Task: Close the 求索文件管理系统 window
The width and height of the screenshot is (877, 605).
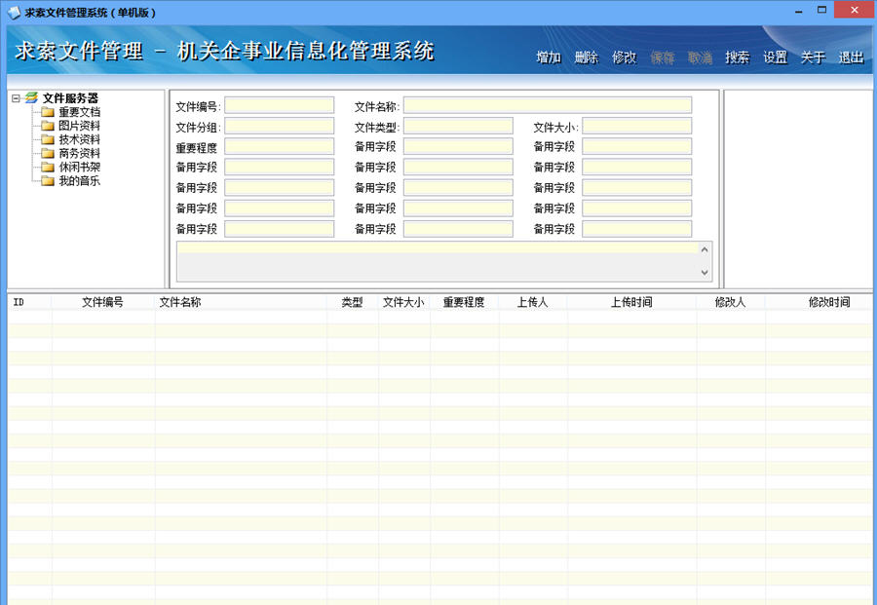Action: tap(854, 10)
